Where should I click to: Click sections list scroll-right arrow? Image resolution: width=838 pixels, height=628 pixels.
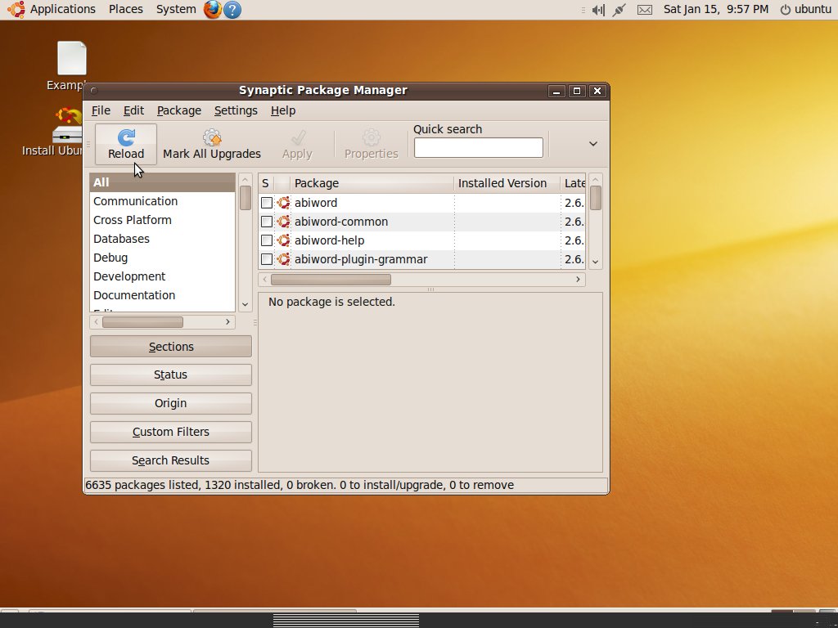click(x=228, y=322)
